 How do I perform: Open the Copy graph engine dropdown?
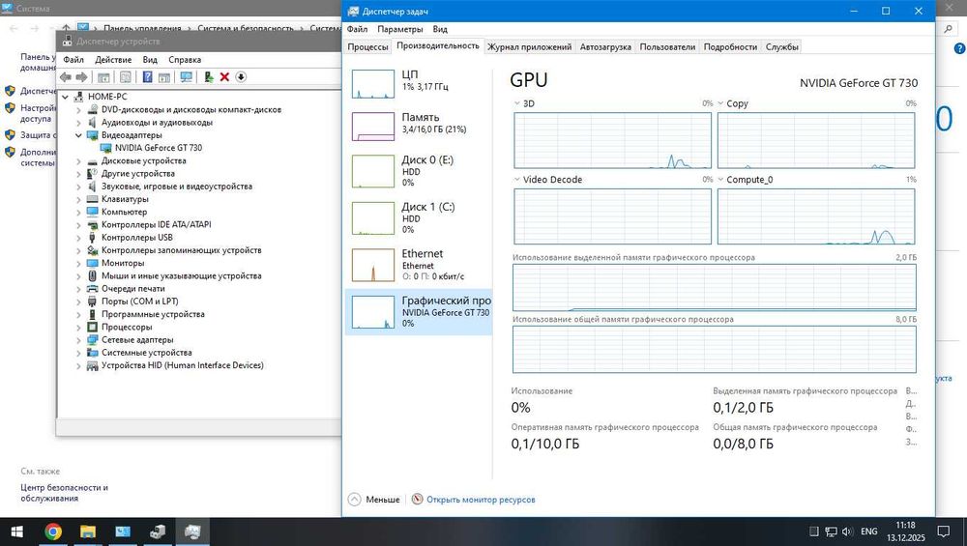coord(720,103)
